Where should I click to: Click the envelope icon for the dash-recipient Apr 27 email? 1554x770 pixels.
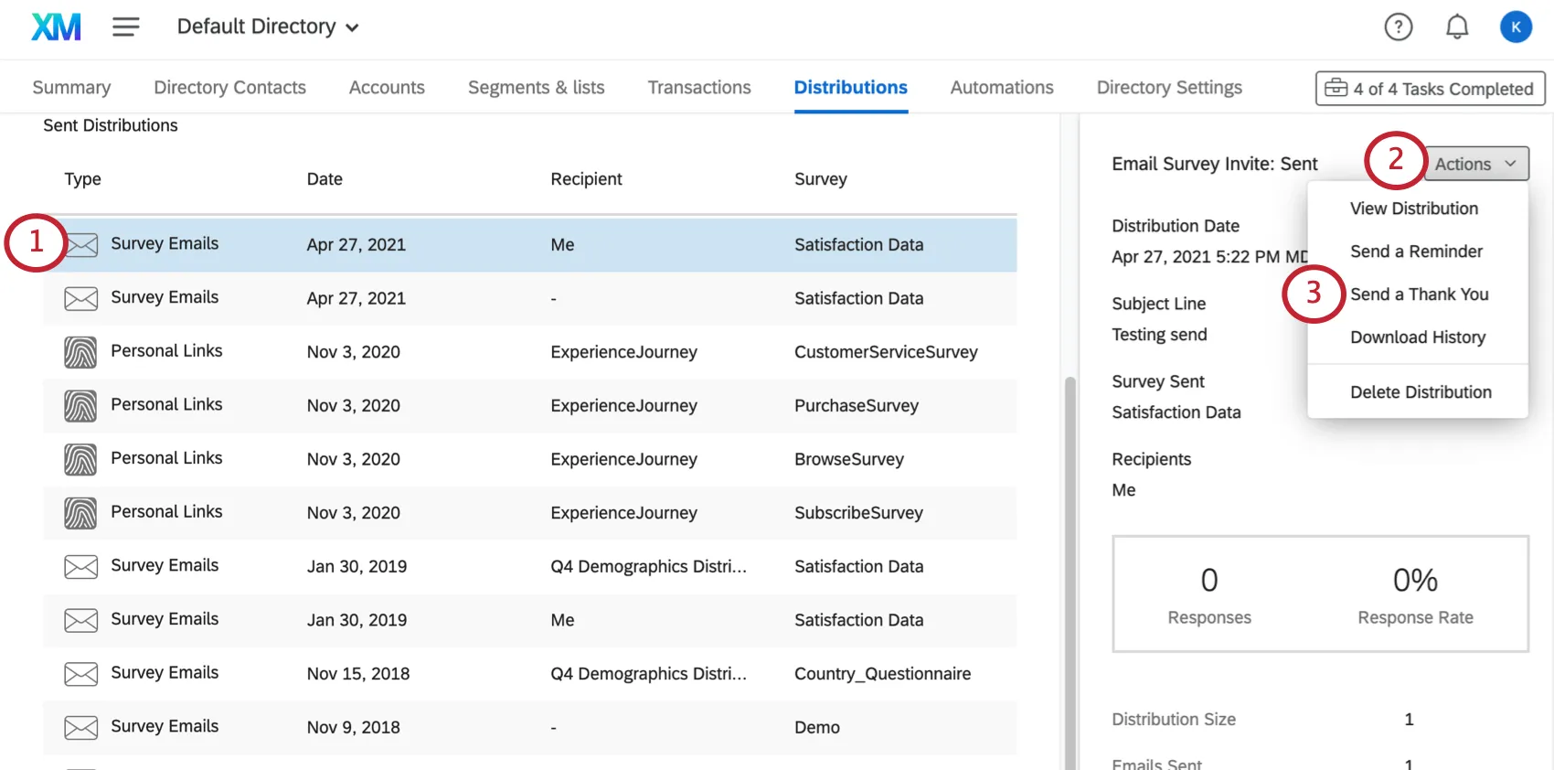pos(81,299)
